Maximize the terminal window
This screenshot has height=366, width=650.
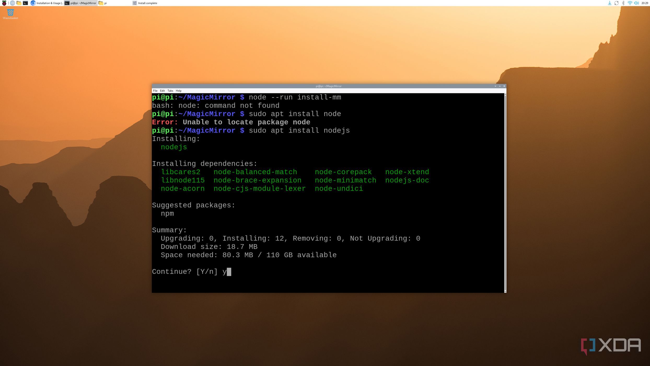(500, 86)
